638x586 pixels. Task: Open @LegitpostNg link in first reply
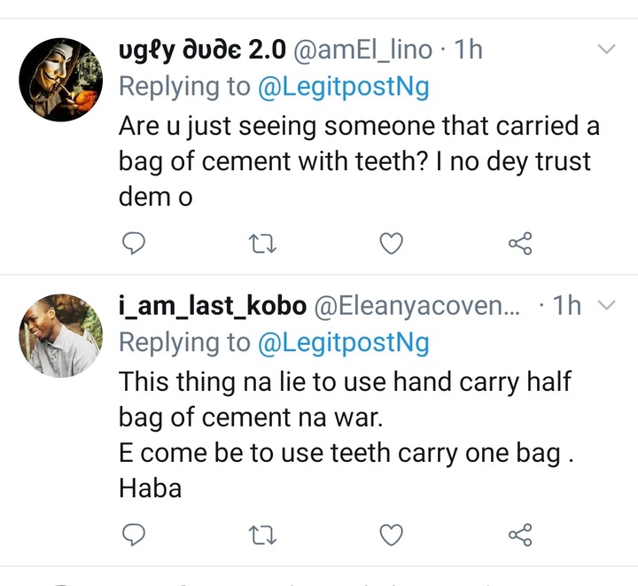pyautogui.click(x=344, y=87)
